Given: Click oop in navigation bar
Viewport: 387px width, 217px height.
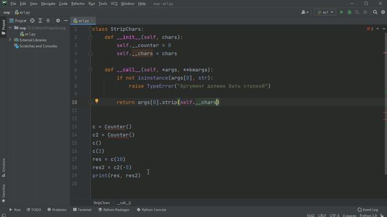Looking at the screenshot, I should coord(7,12).
